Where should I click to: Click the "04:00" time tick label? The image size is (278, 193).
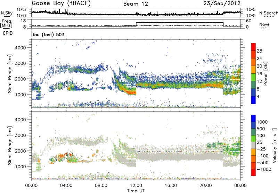point(66,186)
